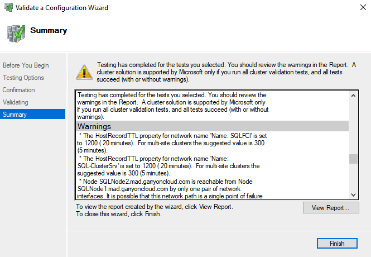Click 'To view the report created by the wizard' text
Screen dimensions: 371x257
[155, 207]
